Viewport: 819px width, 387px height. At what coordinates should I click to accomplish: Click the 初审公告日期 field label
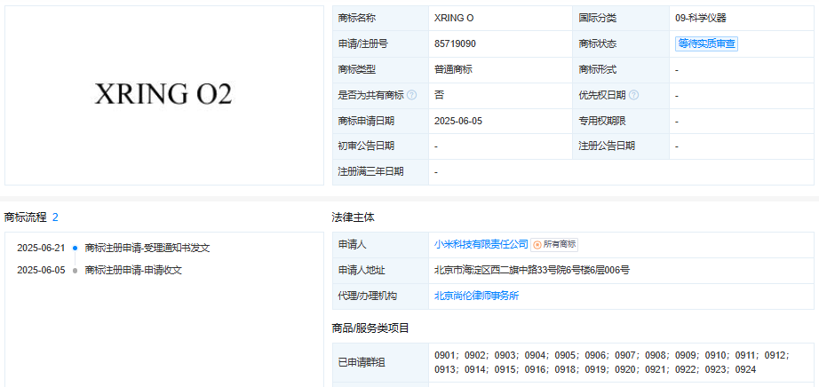tap(366, 146)
